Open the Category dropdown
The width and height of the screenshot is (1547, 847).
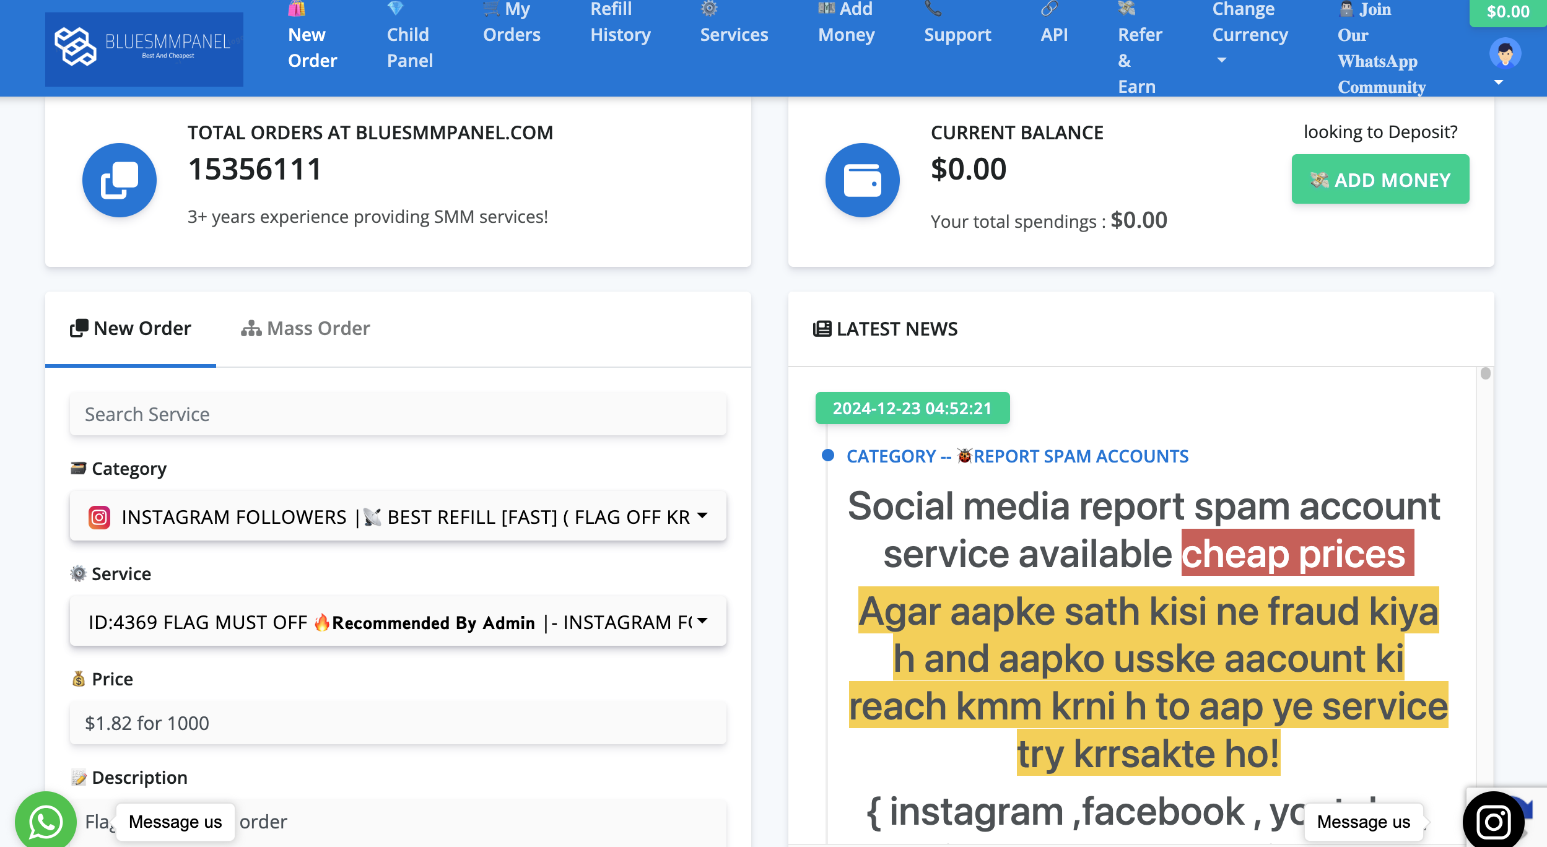(x=398, y=516)
